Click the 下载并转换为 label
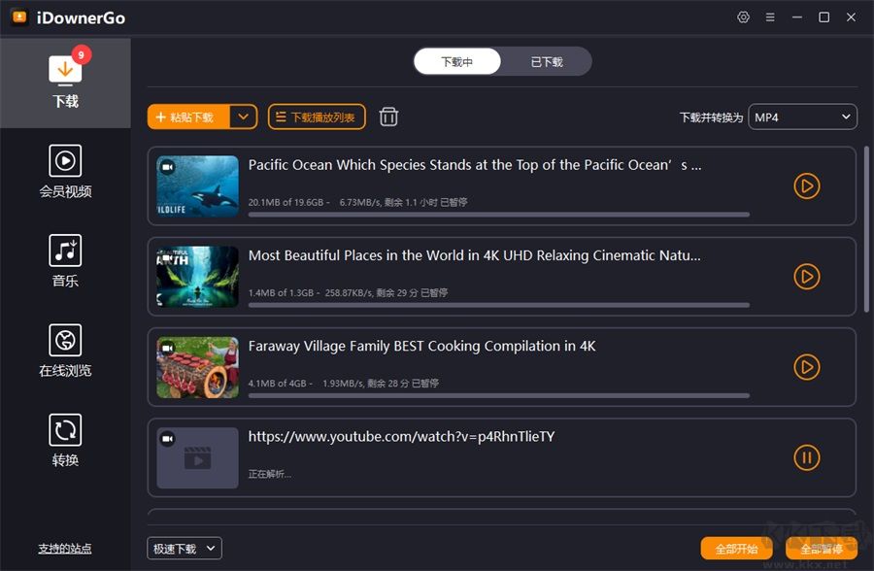The height and width of the screenshot is (571, 874). pos(711,118)
